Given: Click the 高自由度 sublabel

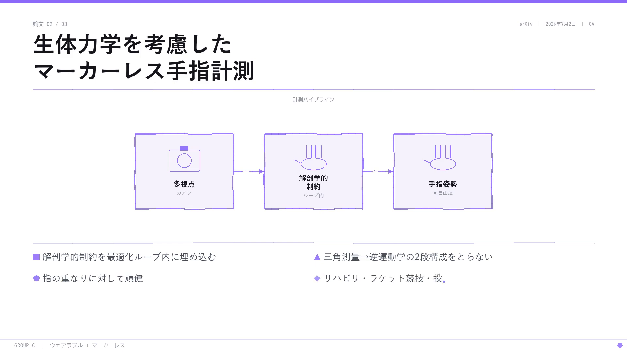Looking at the screenshot, I should (x=443, y=193).
